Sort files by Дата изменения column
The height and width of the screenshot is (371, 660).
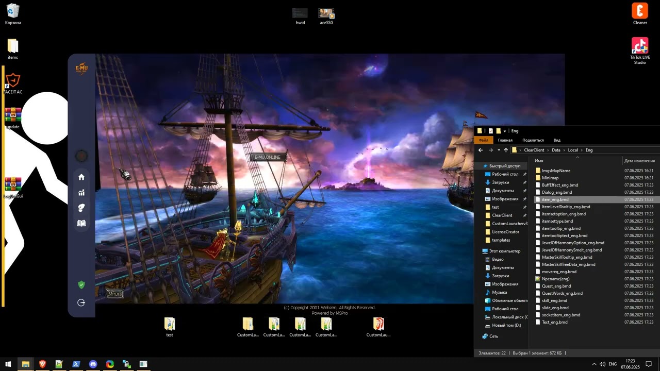point(639,161)
